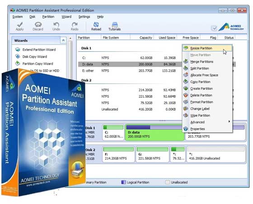Click the Partition Copy Wizard icon
Viewport: 253px width, 204px height.
18,63
